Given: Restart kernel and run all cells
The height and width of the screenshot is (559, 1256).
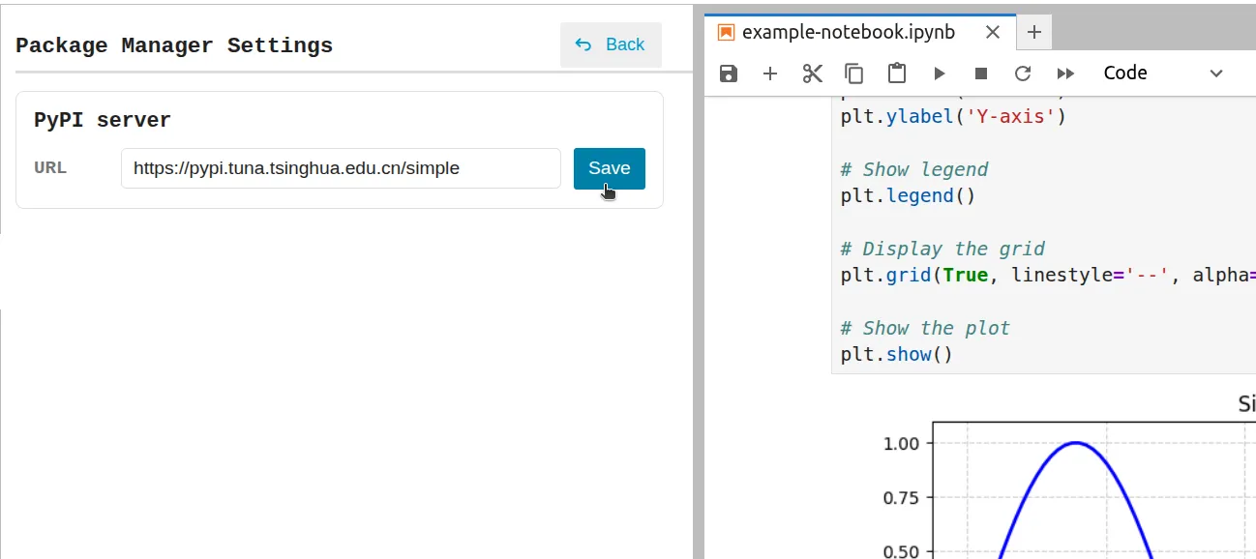Looking at the screenshot, I should pyautogui.click(x=1065, y=73).
